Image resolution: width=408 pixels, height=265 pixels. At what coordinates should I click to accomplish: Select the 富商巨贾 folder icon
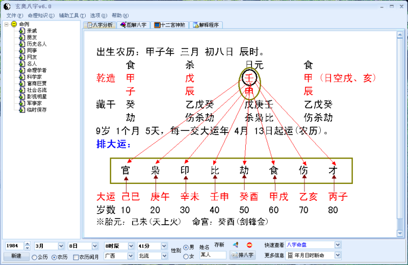click(x=22, y=84)
